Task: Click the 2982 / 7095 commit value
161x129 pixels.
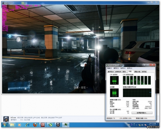Action: point(148,108)
